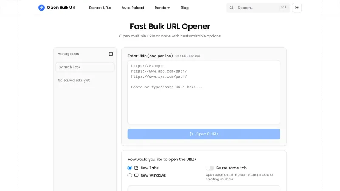Enable the Reuse same tab switch

210,168
